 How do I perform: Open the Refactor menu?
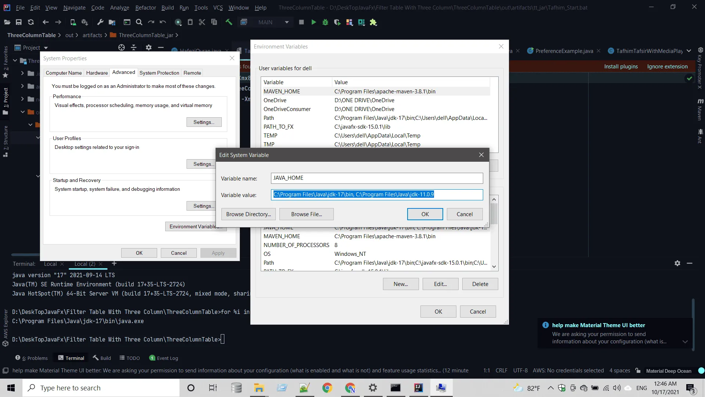145,7
